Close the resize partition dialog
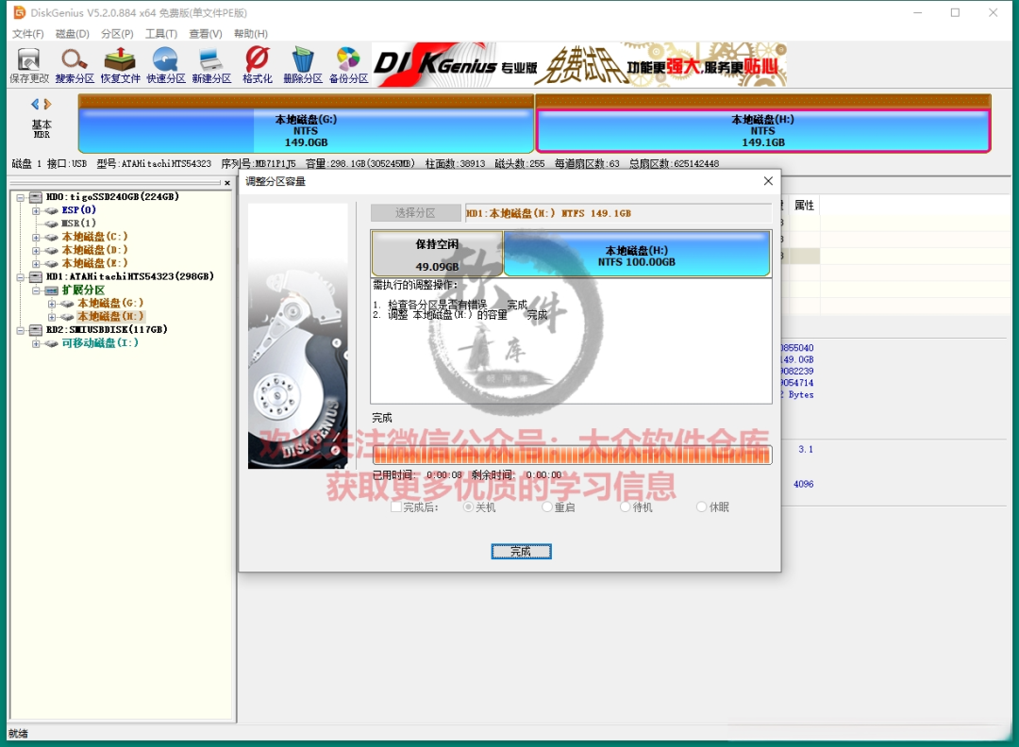Viewport: 1019px width, 747px height. pos(768,180)
